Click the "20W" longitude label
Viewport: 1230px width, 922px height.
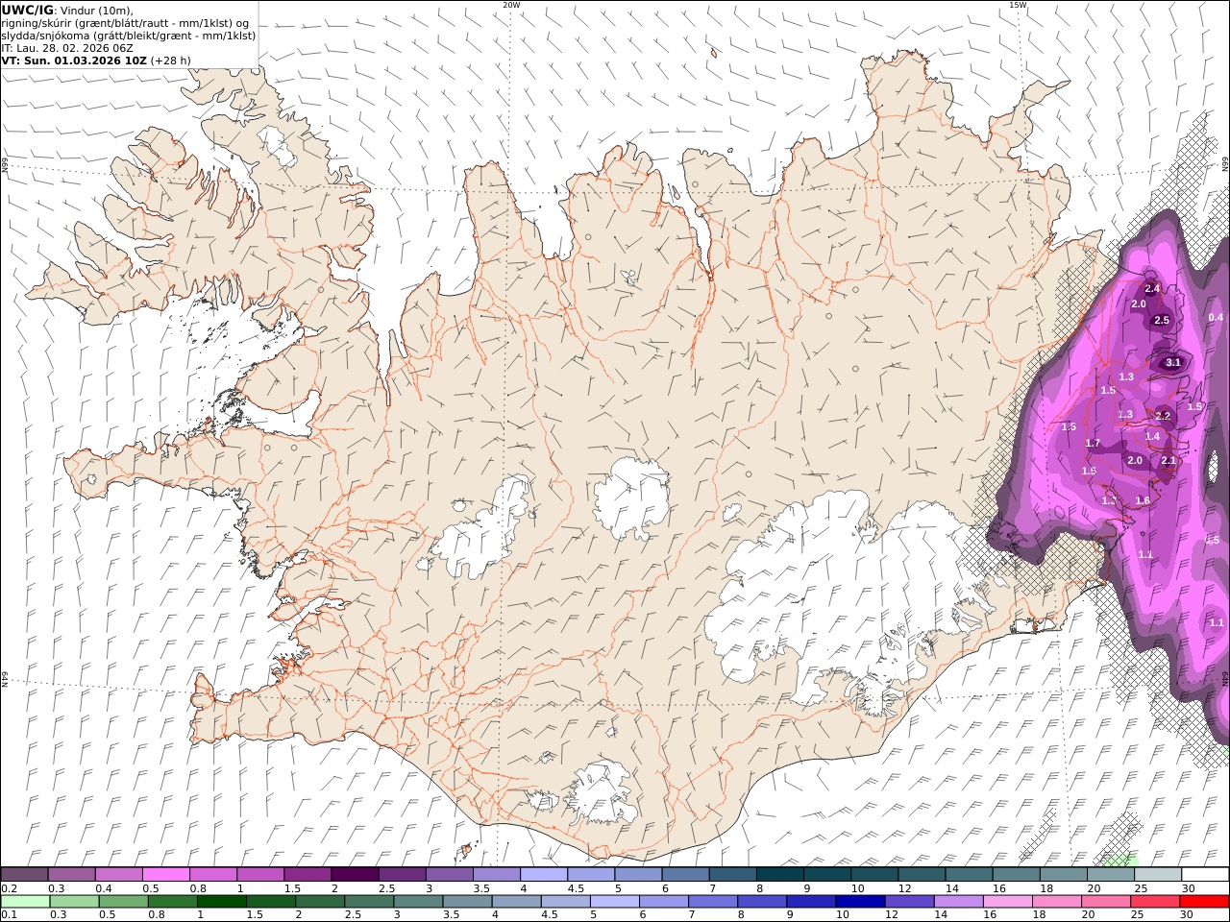coord(511,5)
